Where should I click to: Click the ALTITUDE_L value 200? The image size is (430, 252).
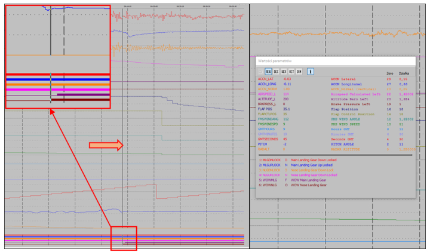(x=285, y=99)
